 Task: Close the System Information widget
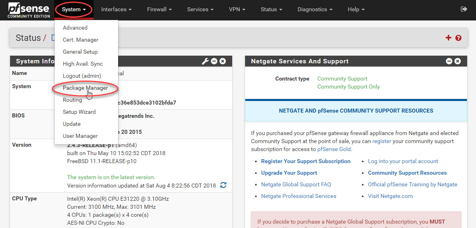pos(223,61)
